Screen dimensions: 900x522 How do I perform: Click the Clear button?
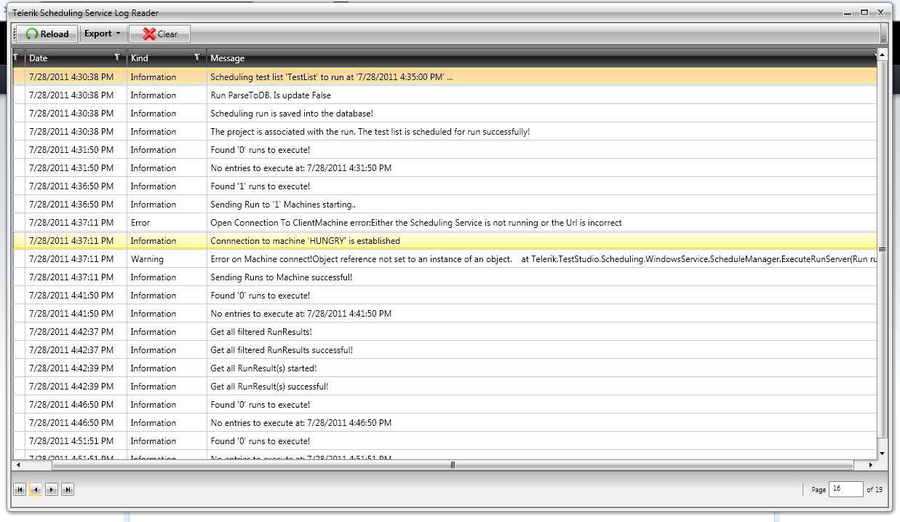[x=159, y=33]
